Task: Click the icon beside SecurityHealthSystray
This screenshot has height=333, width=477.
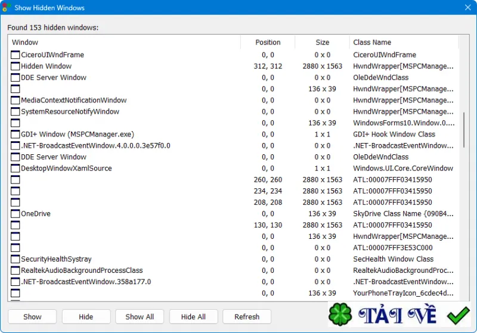Action: coord(16,259)
